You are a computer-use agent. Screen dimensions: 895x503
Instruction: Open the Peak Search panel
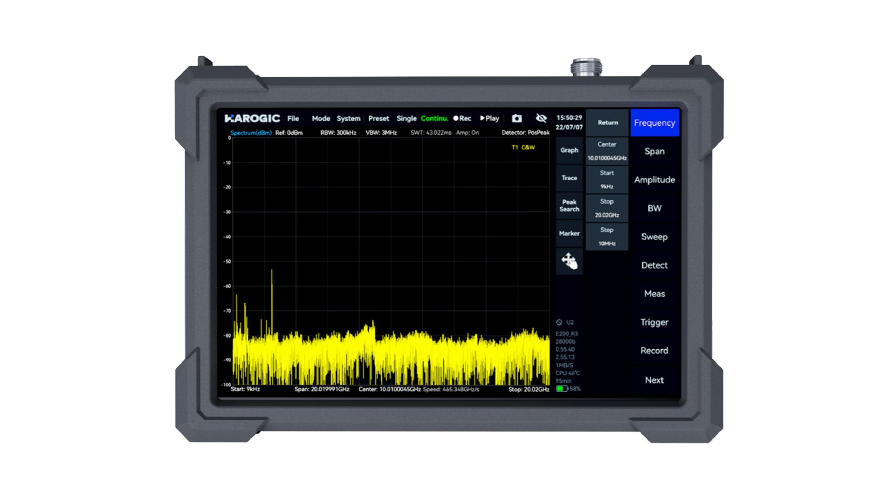pos(569,205)
